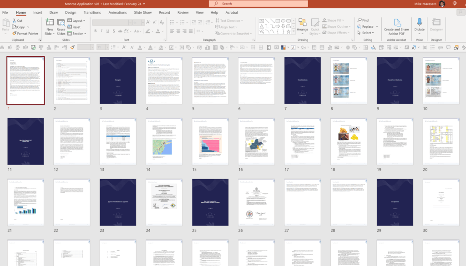Open the Record tab
This screenshot has width=466, height=266.
coord(164,12)
